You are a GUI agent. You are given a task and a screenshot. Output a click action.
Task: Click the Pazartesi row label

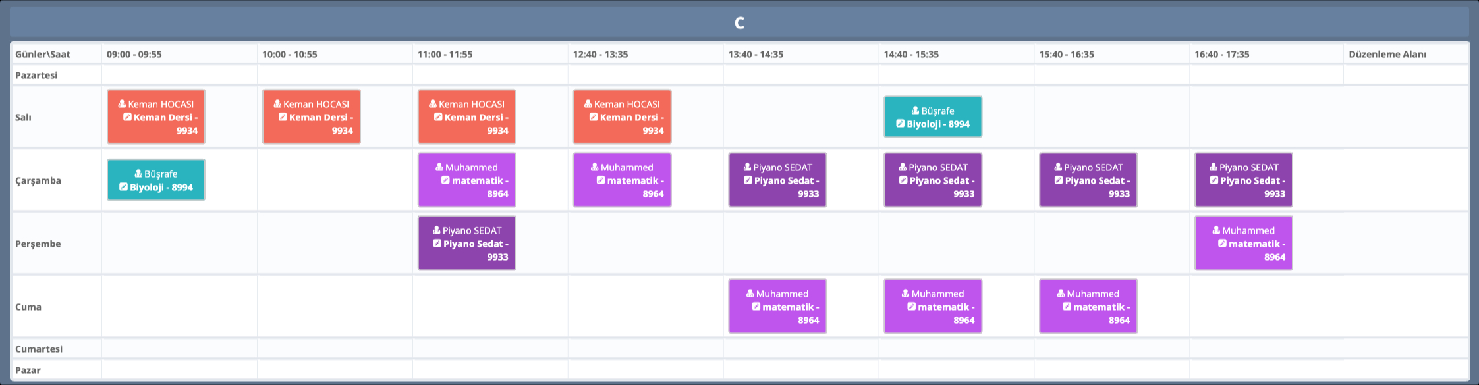point(36,75)
